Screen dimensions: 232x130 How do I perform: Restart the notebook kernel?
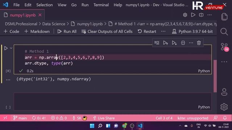click(147, 31)
